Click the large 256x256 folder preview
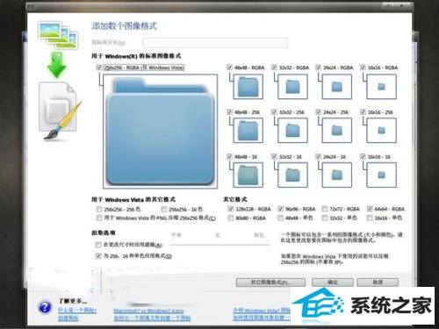 tap(160, 132)
